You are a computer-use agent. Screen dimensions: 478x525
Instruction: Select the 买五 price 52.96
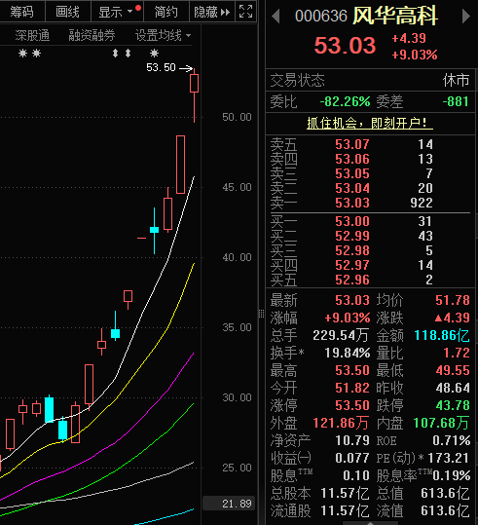click(352, 280)
